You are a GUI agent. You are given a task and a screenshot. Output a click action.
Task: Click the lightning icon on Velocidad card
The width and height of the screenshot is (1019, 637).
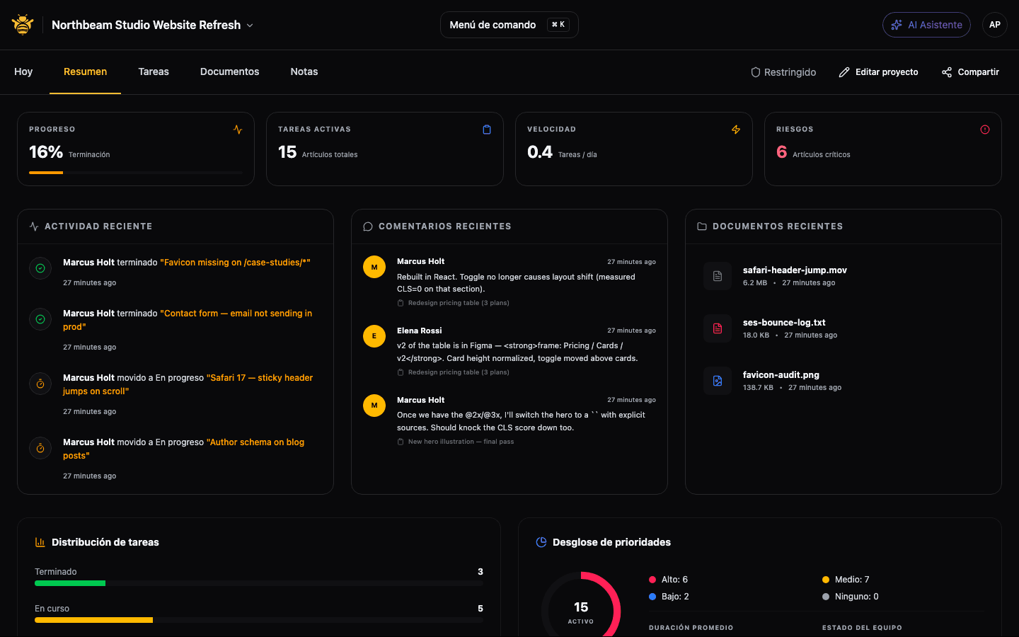pyautogui.click(x=736, y=130)
